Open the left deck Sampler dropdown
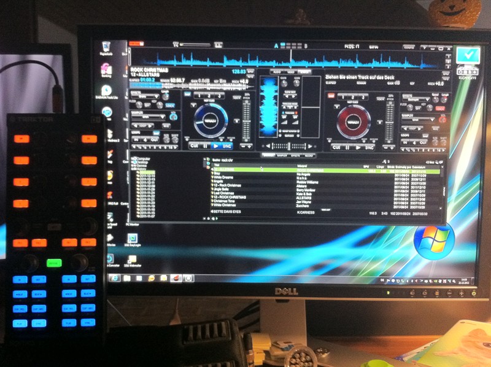This screenshot has height=367, width=491. (x=146, y=117)
